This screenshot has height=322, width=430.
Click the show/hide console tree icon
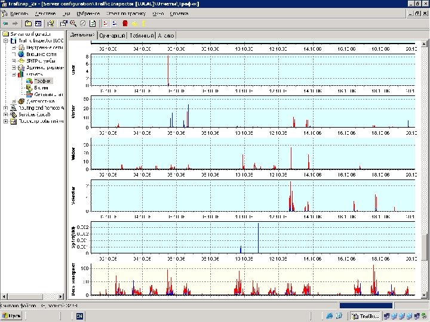pos(38,24)
